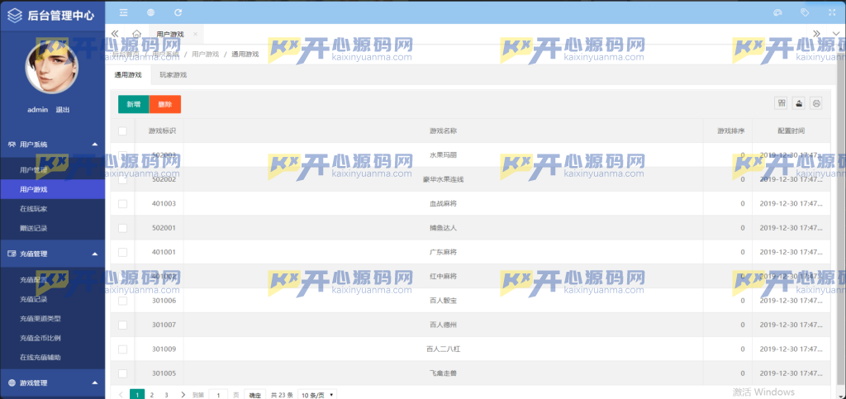Switch to the 玩家游戏 tab
This screenshot has height=399, width=846.
(173, 75)
